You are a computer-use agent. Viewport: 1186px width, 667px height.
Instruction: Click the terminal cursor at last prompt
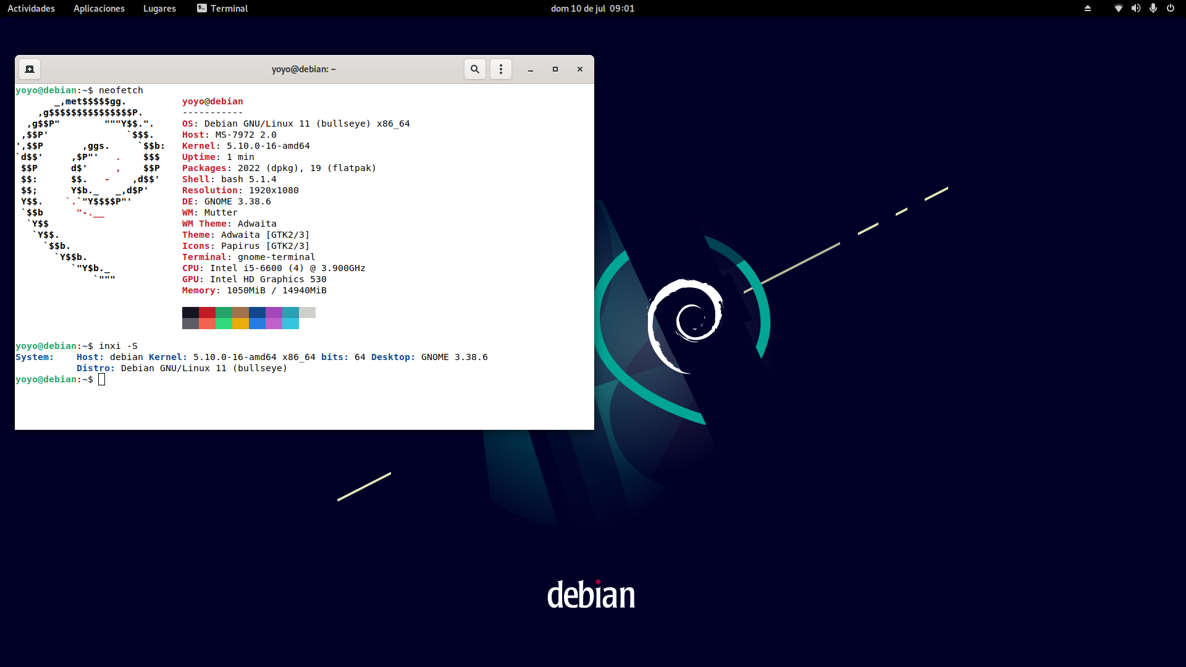pyautogui.click(x=102, y=379)
